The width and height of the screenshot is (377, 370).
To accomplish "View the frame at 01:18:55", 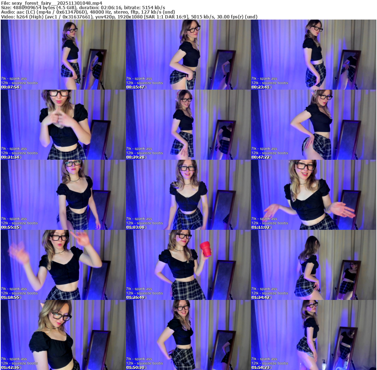I will tap(63, 265).
